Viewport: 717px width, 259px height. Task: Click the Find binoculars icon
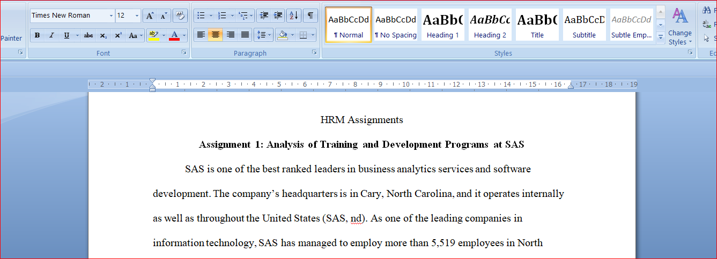707,10
